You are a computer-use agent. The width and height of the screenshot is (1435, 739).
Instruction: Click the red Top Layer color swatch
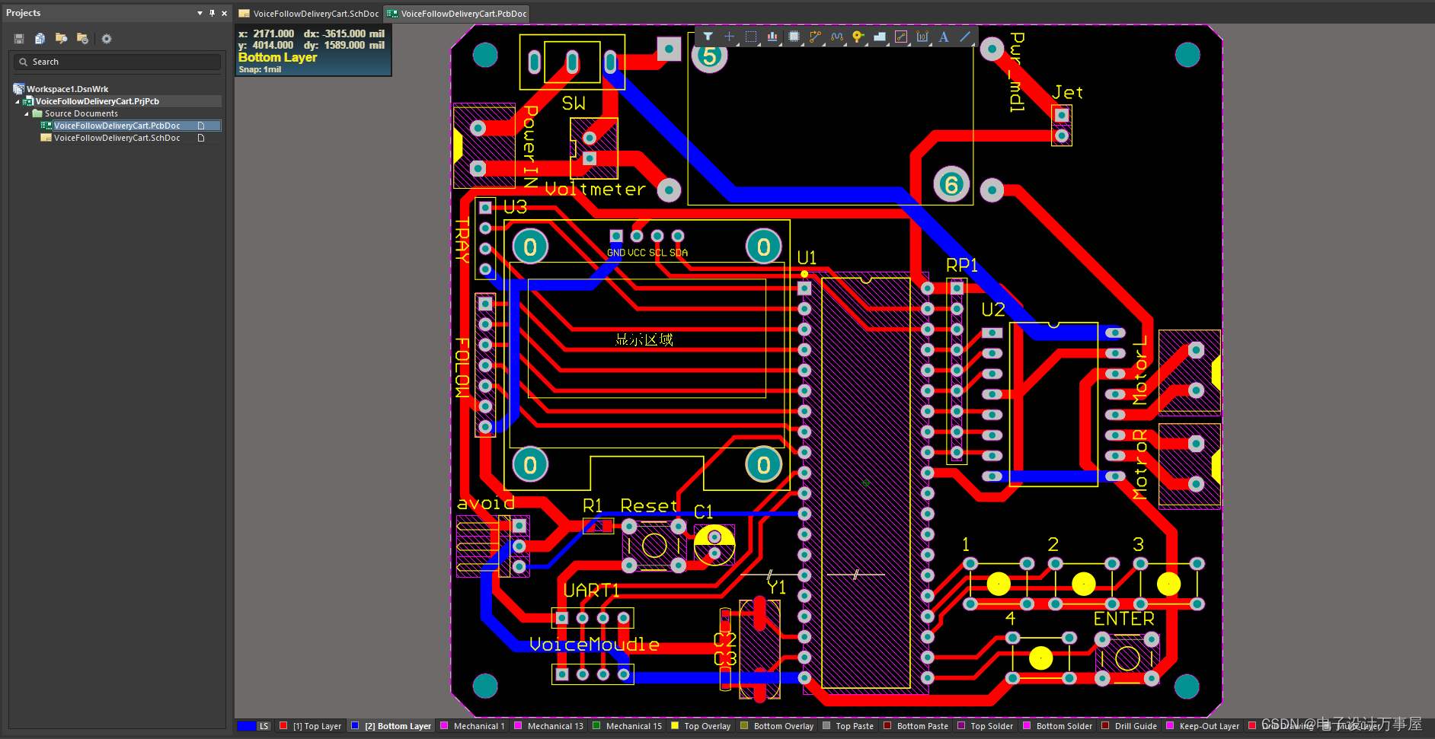tap(283, 726)
